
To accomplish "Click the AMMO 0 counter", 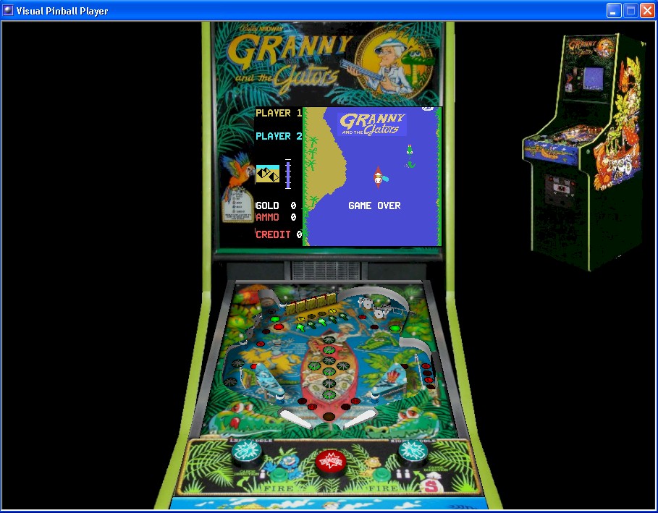I will point(276,217).
